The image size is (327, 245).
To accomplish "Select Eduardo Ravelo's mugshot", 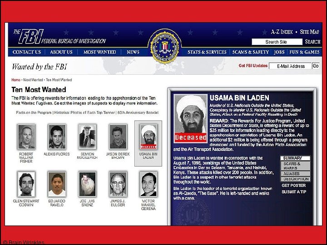I will pyautogui.click(x=57, y=184).
